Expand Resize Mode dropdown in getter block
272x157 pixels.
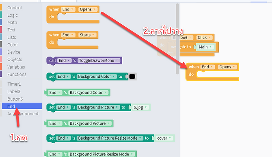pyautogui.click(x=101, y=154)
